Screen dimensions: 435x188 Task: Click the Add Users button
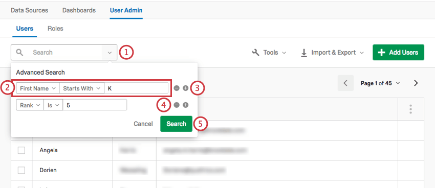[398, 52]
